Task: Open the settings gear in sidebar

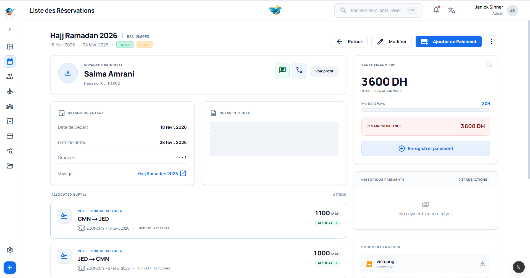Action: click(x=10, y=250)
